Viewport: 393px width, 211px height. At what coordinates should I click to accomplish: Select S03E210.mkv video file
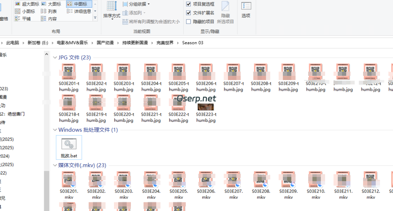316,185
